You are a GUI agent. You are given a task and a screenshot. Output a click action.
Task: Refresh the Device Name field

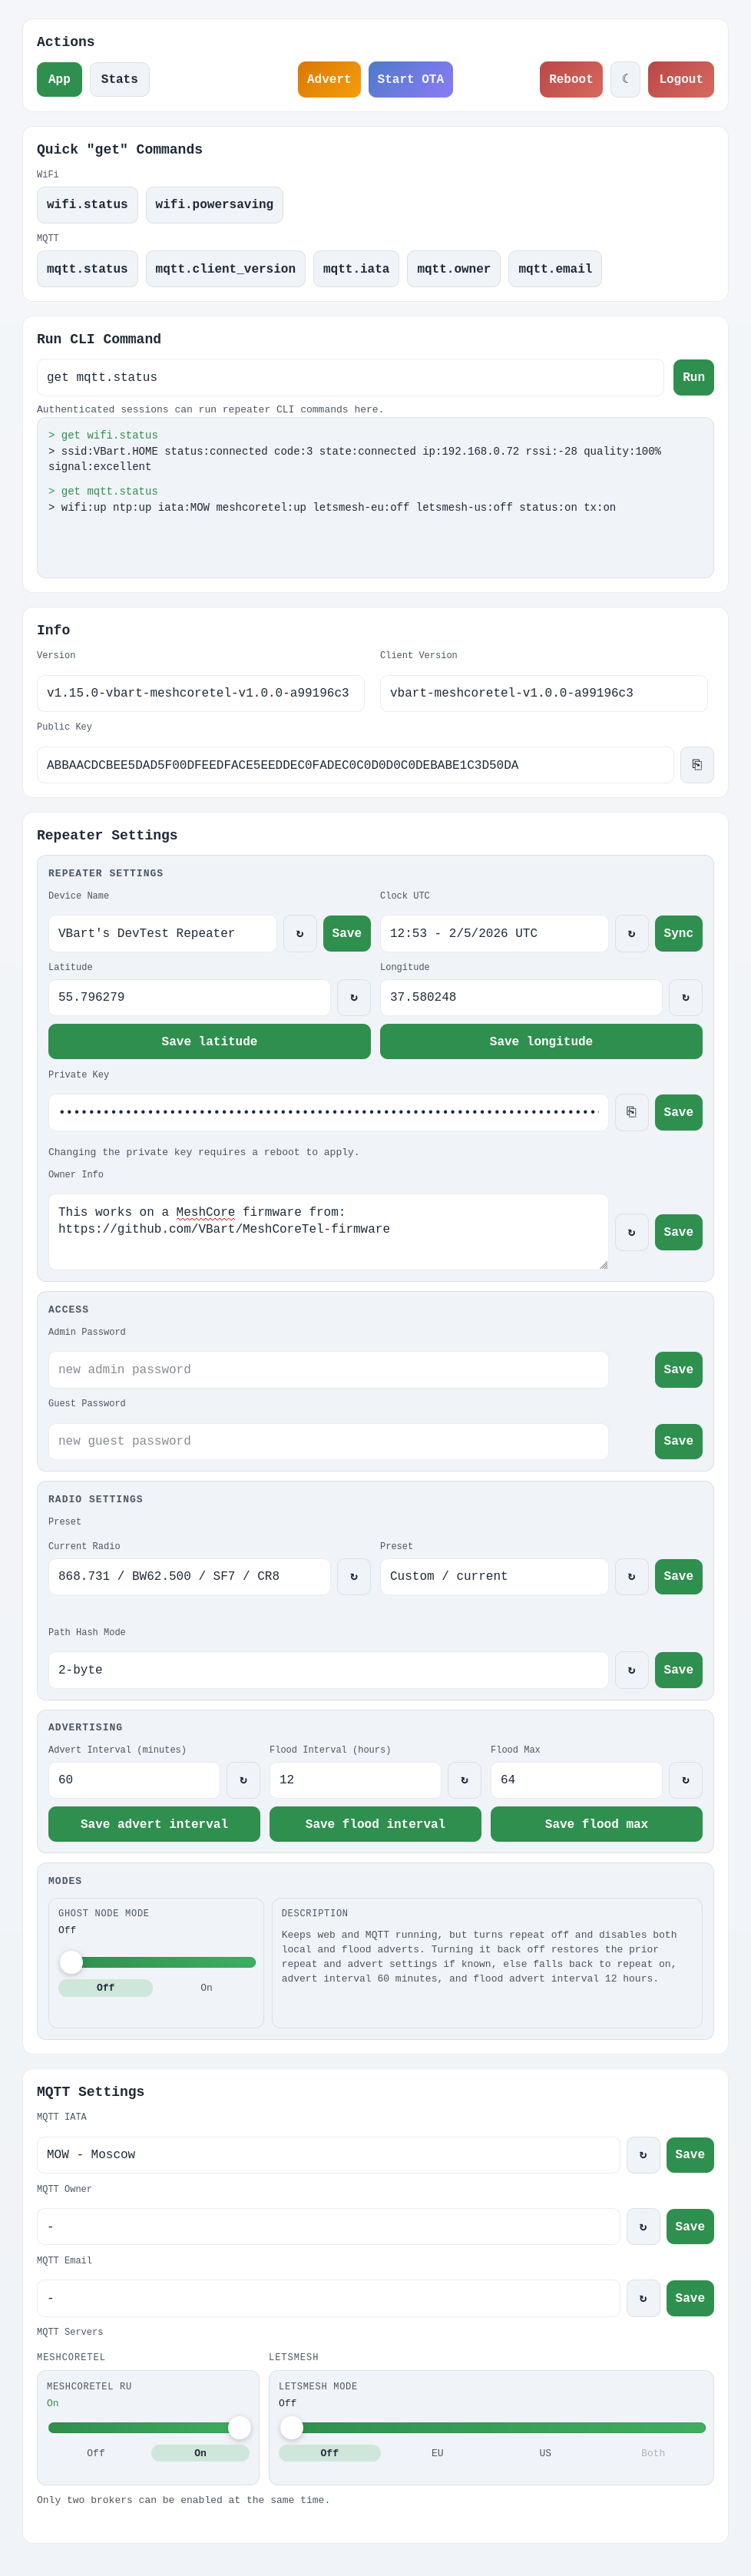pos(299,933)
